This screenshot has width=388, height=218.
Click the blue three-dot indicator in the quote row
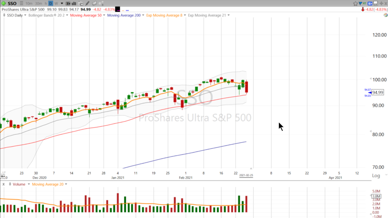[x=127, y=10]
